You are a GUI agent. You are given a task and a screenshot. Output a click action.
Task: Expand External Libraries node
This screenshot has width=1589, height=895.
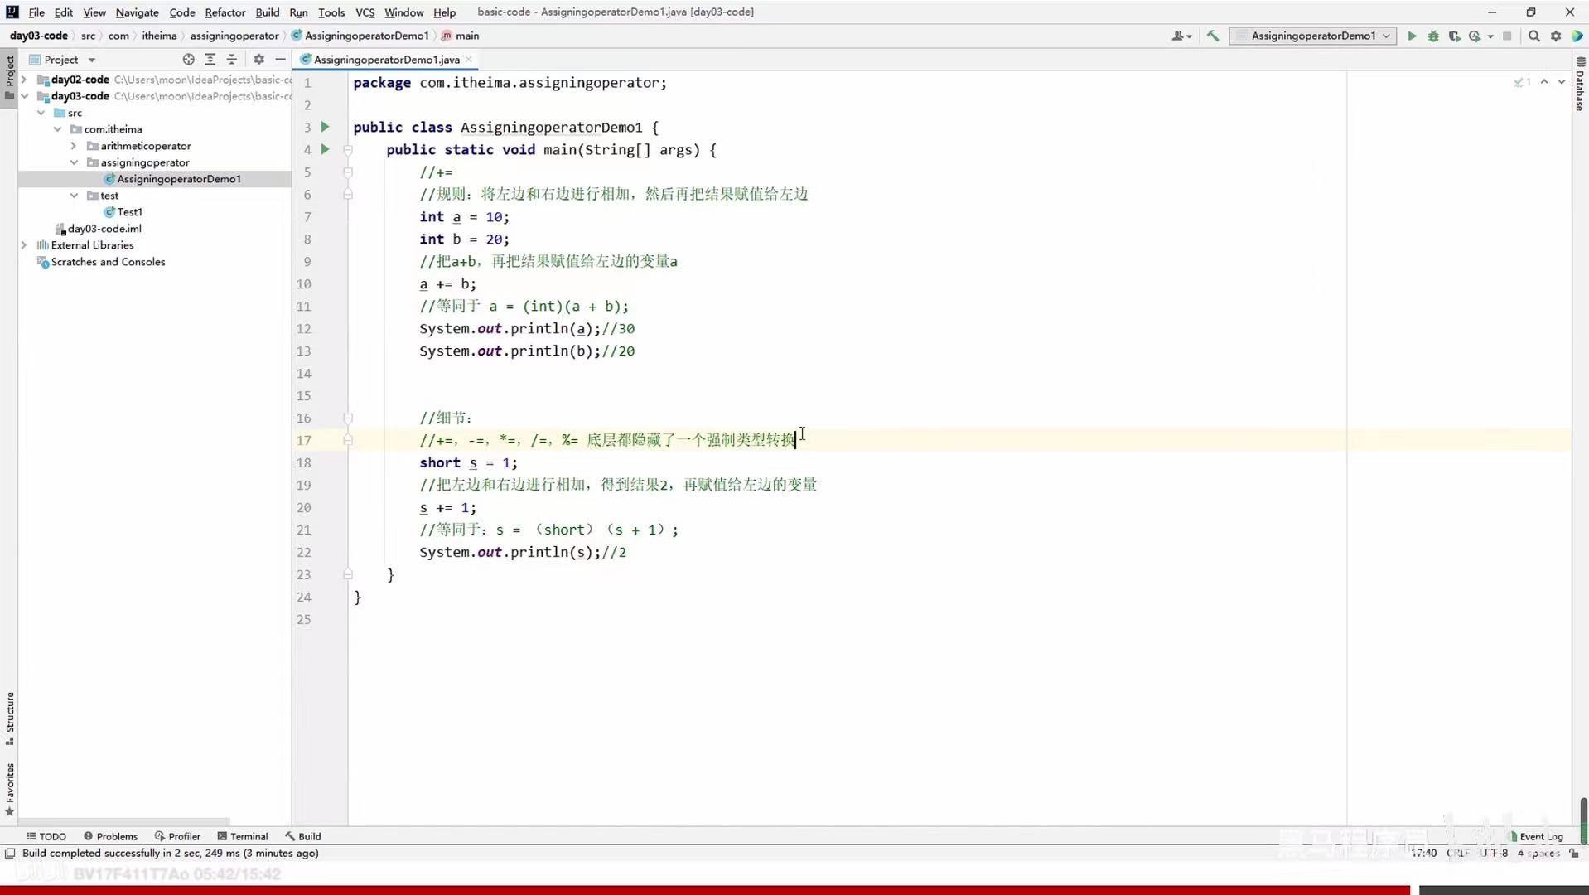click(24, 245)
